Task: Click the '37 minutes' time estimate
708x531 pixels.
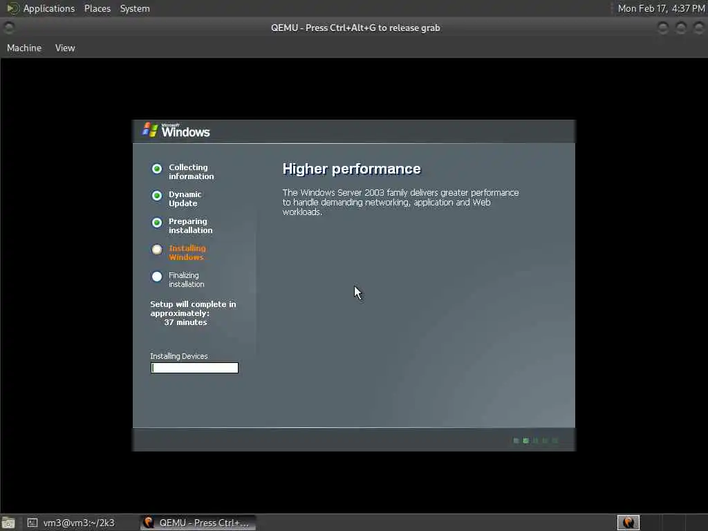Action: coord(185,322)
